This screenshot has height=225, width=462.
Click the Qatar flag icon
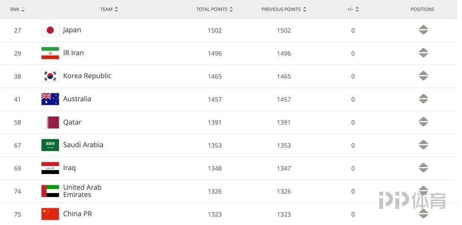(x=50, y=122)
